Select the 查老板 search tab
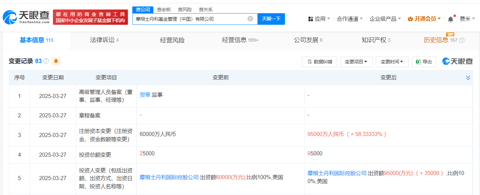Viewport: 480px width, 195px height. tap(164, 9)
